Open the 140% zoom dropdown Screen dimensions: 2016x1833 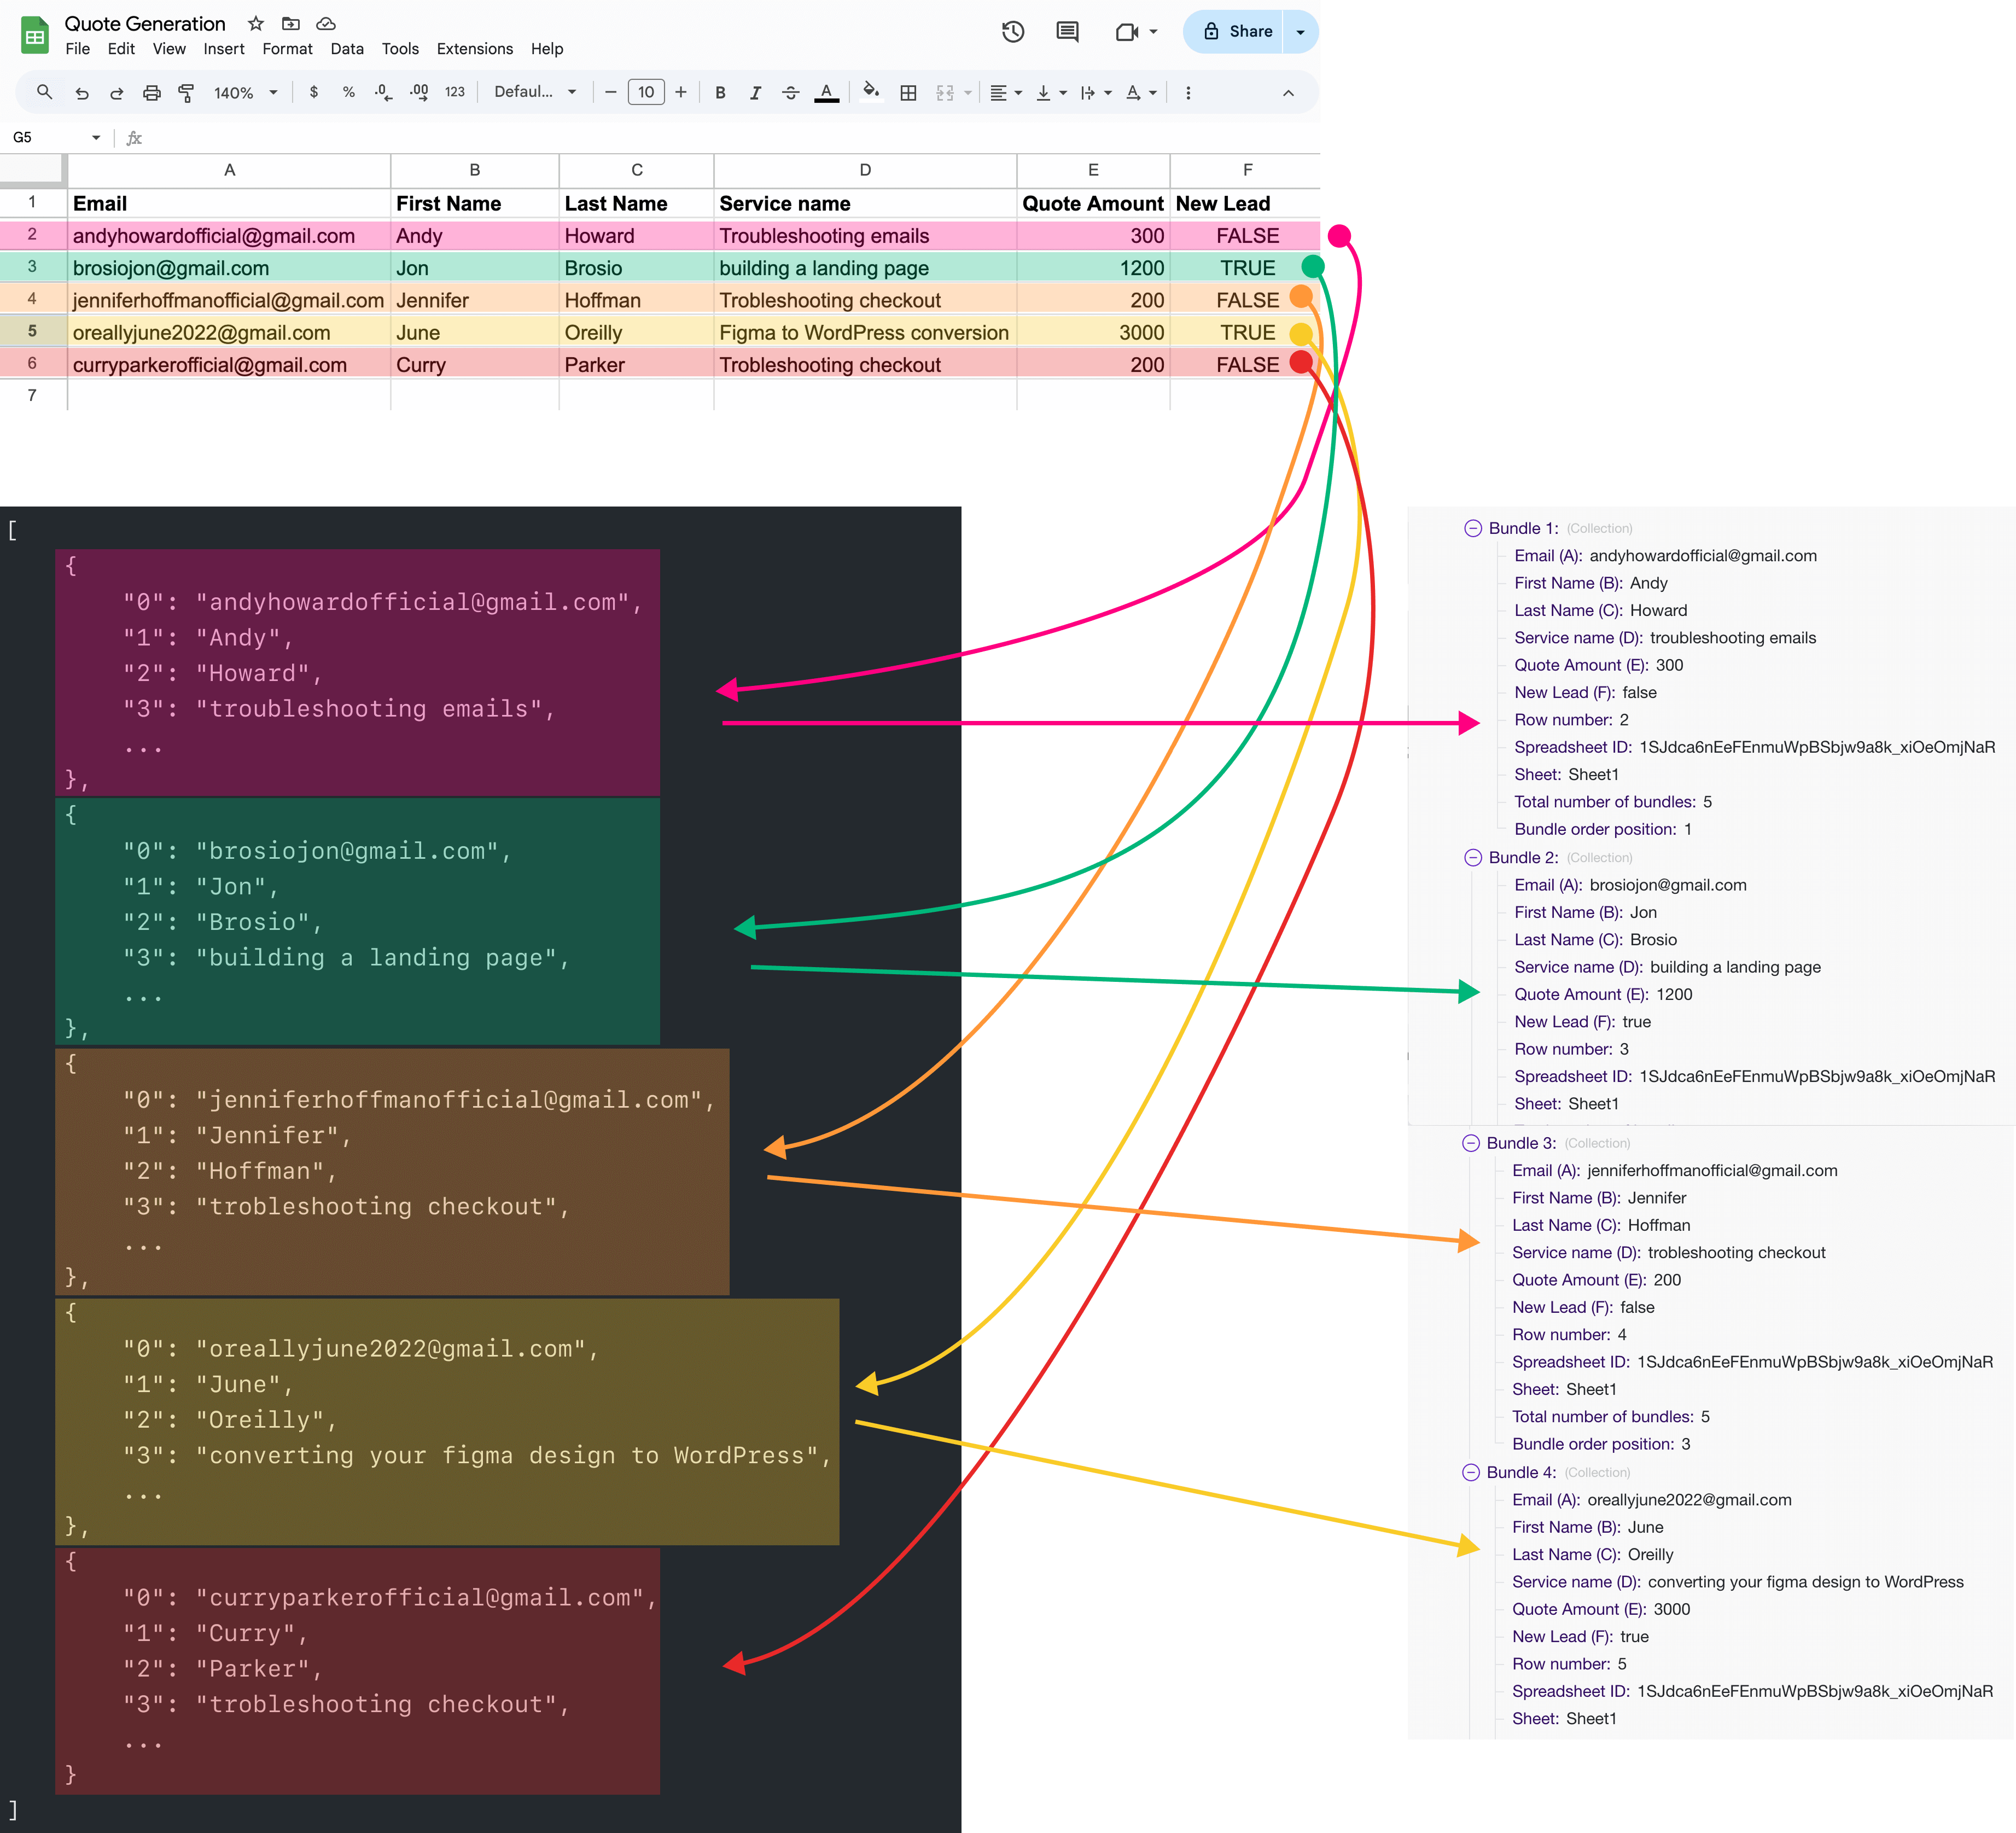[245, 93]
